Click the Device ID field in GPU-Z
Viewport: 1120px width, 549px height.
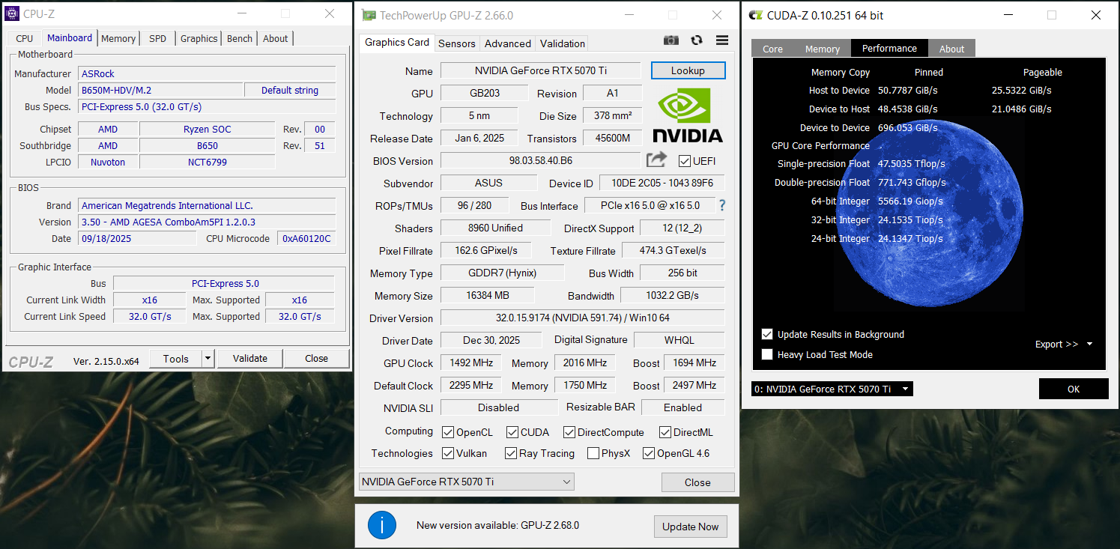pyautogui.click(x=662, y=183)
